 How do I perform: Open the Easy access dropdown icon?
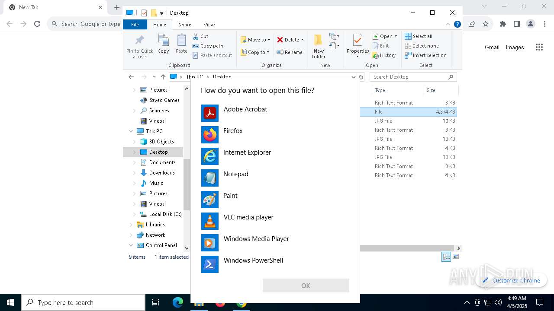[x=335, y=46]
